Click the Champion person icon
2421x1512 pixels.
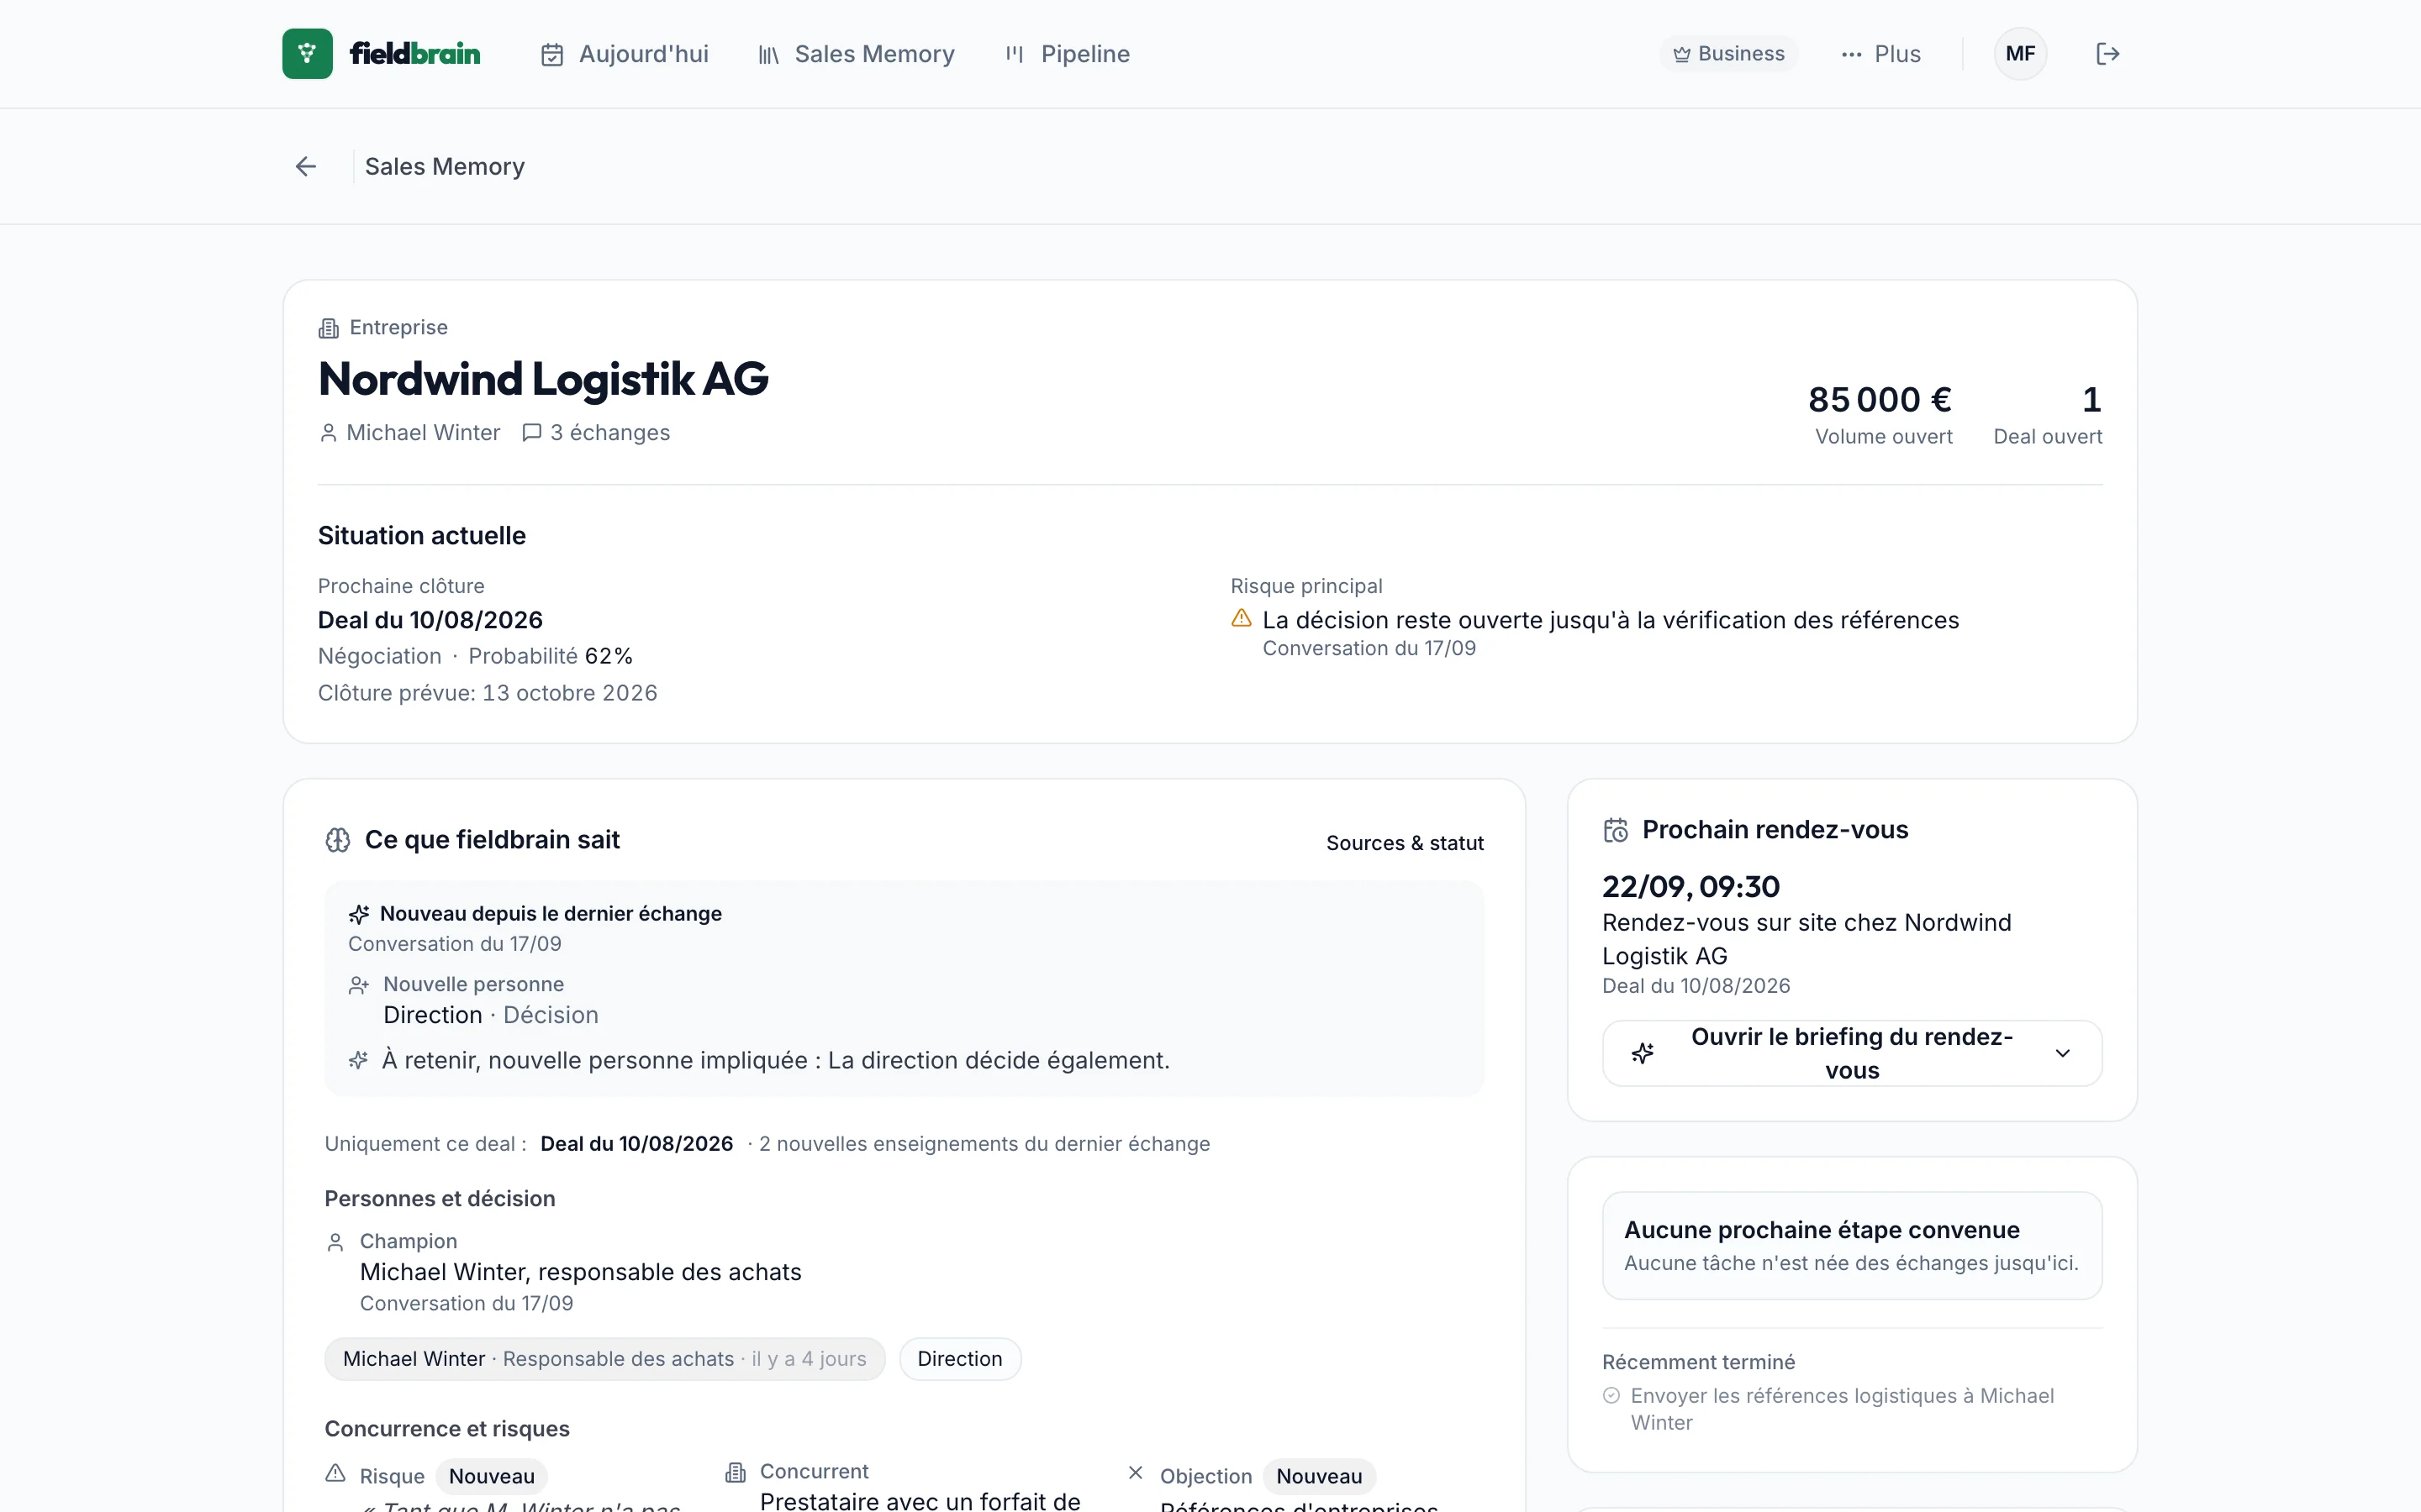click(x=336, y=1243)
